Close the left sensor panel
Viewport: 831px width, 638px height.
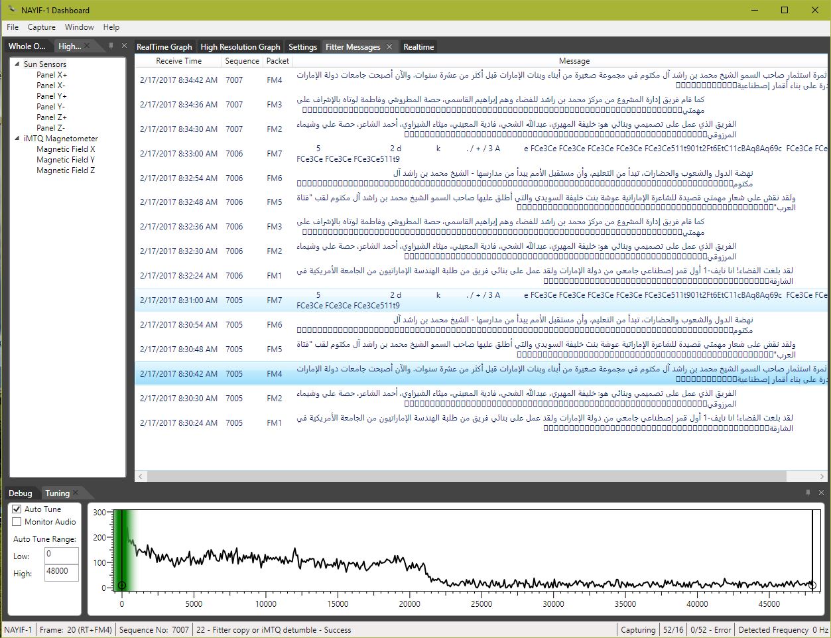point(124,46)
